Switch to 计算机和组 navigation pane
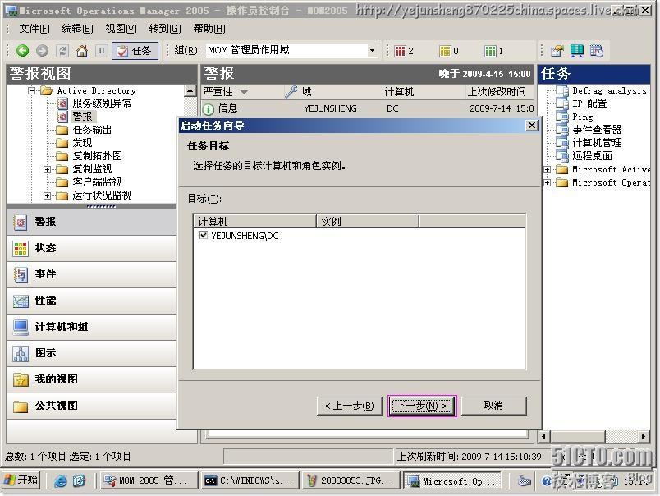660x496 pixels. tap(92, 327)
